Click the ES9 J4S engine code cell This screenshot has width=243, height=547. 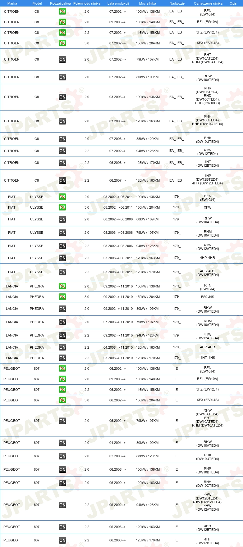208,297
